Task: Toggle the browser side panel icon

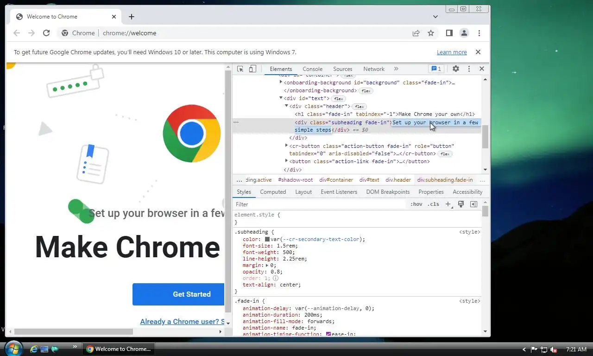Action: 449,33
